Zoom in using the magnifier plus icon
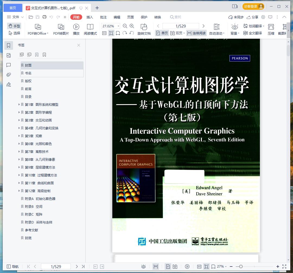The height and width of the screenshot is (273, 293). click(132, 26)
